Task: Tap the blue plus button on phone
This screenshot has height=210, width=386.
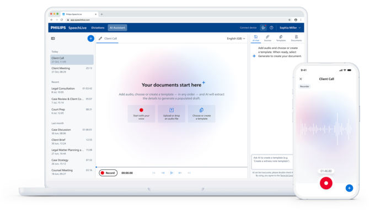Action: pos(349,188)
